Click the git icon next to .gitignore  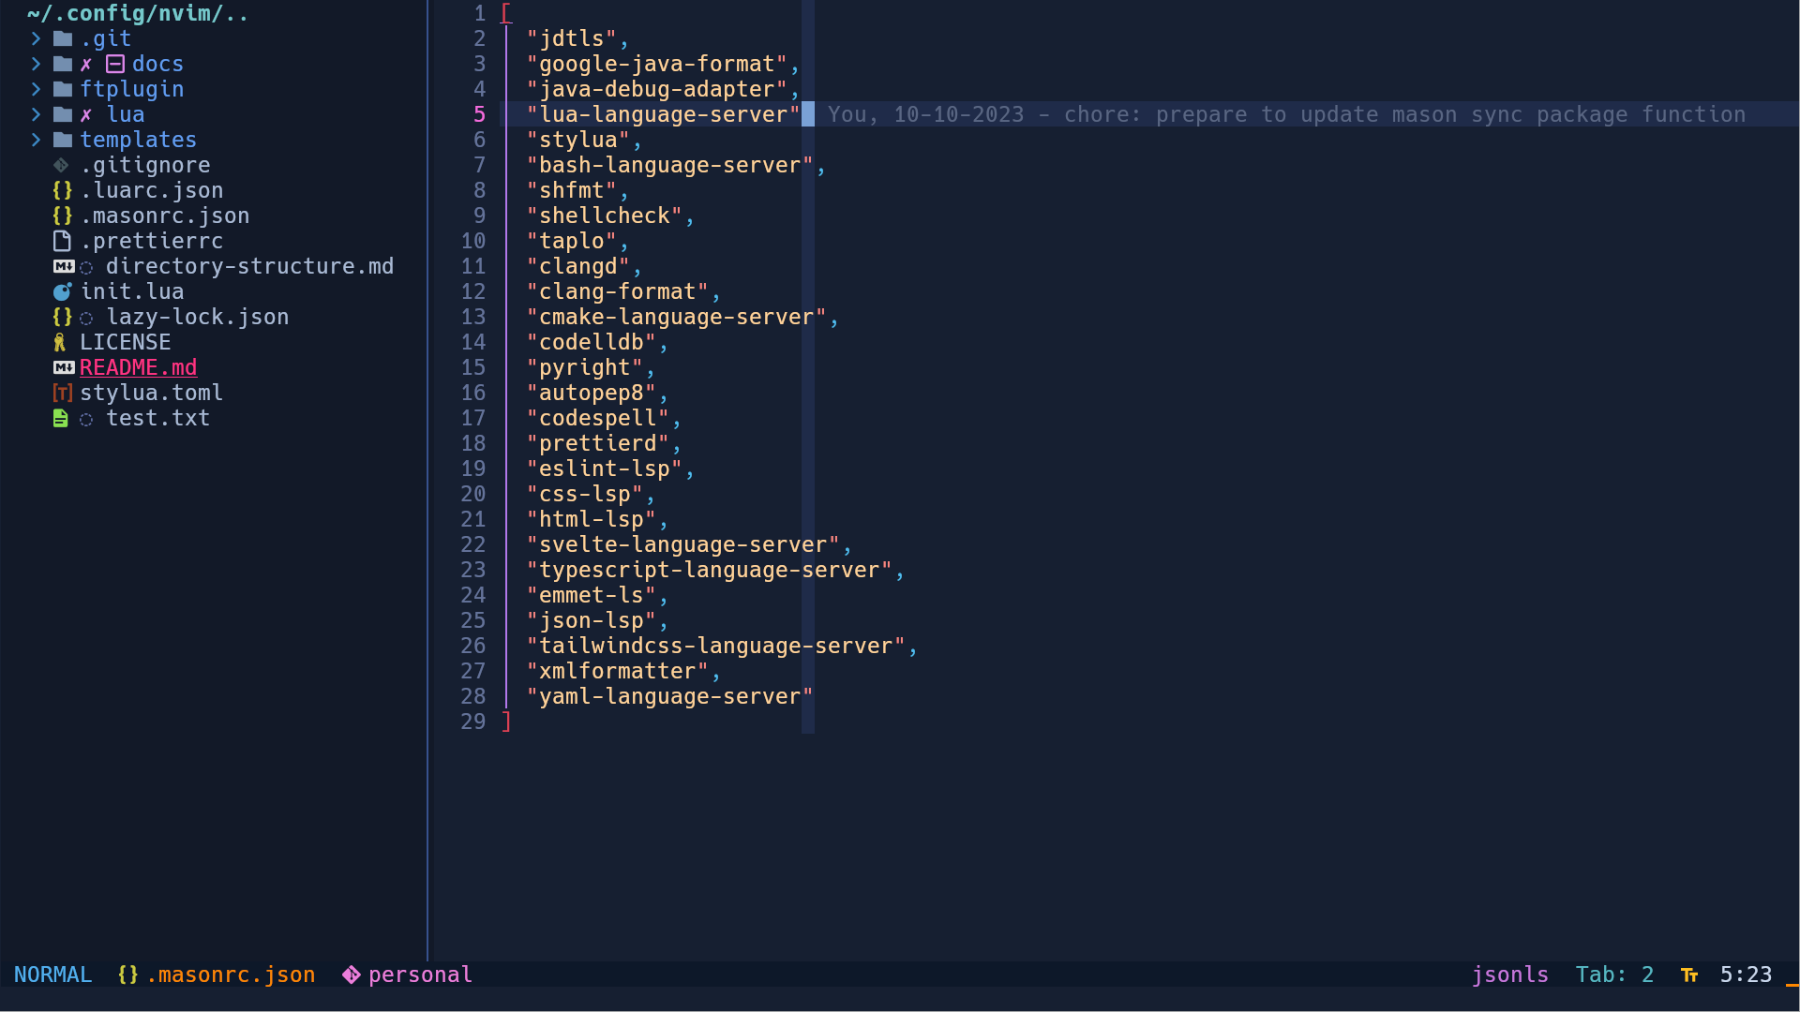tap(61, 165)
